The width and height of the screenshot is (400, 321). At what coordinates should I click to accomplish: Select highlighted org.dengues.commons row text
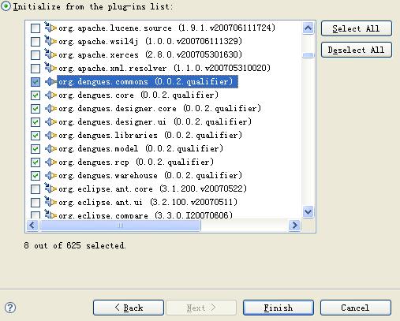[148, 81]
